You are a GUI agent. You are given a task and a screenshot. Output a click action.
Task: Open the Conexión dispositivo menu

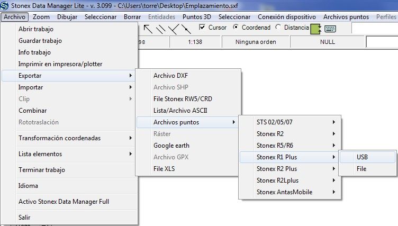pyautogui.click(x=287, y=17)
